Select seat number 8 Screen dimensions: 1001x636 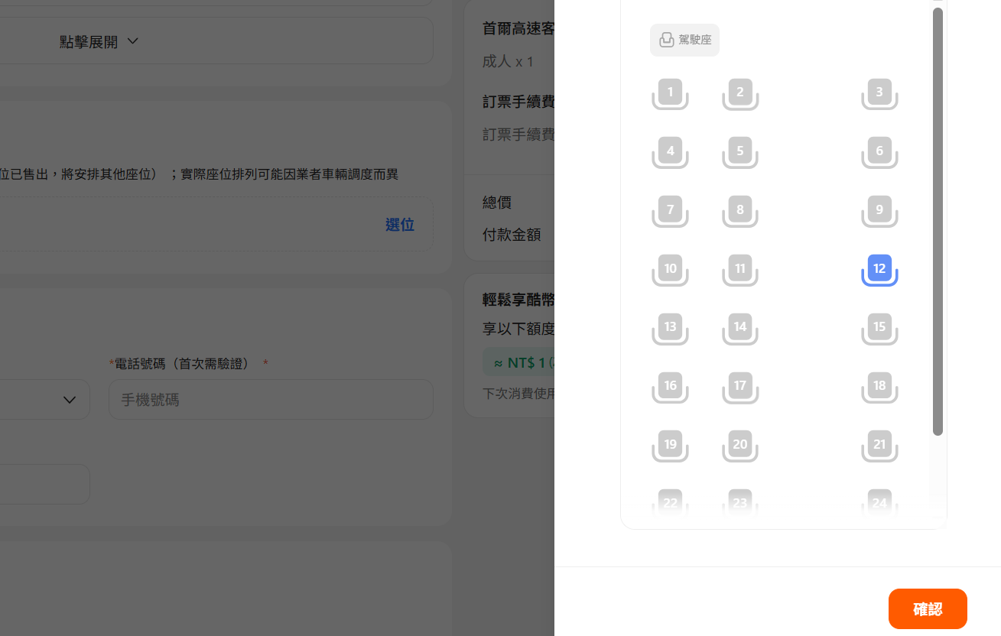click(x=740, y=211)
